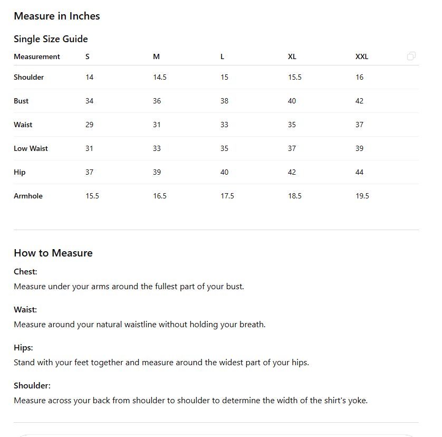Click the Low Waist row label
442x437 pixels.
coord(31,148)
